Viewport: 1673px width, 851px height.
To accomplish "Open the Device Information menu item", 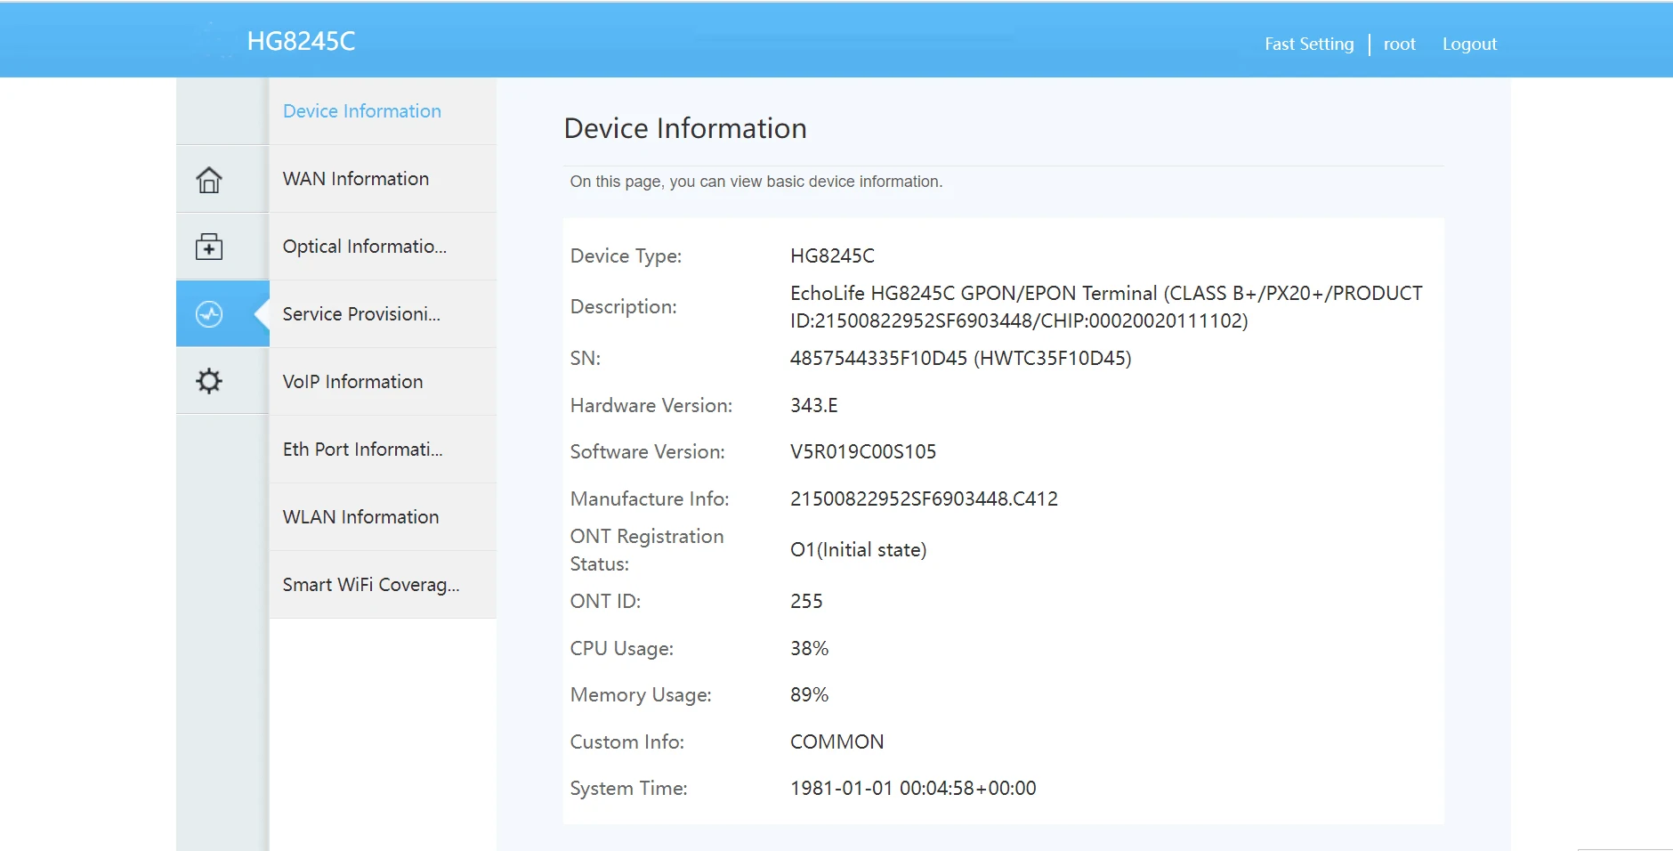I will (361, 111).
